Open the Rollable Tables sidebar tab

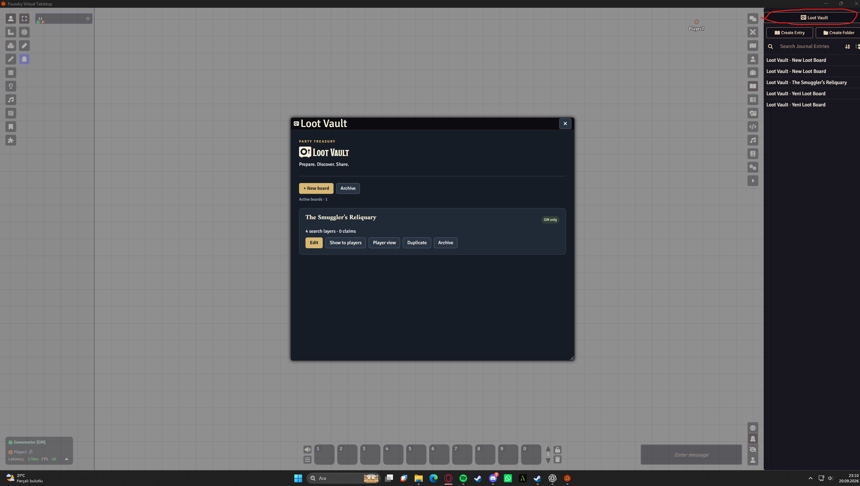click(753, 100)
